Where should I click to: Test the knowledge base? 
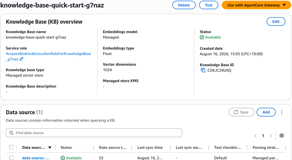coord(209,5)
